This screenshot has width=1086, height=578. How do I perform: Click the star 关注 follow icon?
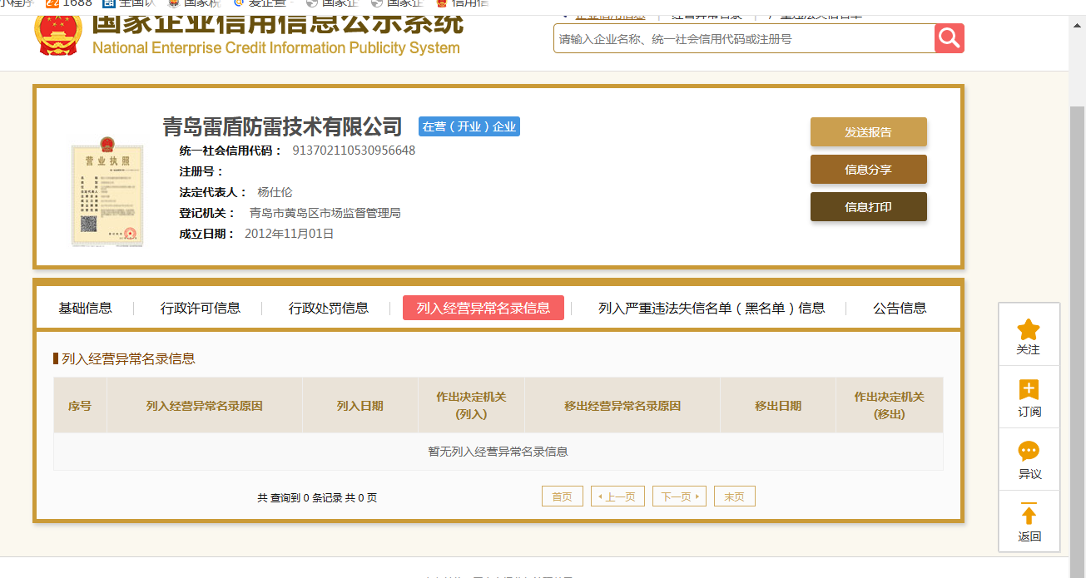click(x=1029, y=329)
